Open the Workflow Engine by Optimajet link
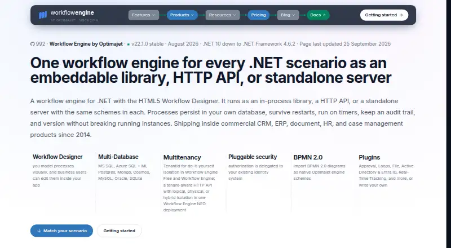 (x=86, y=44)
